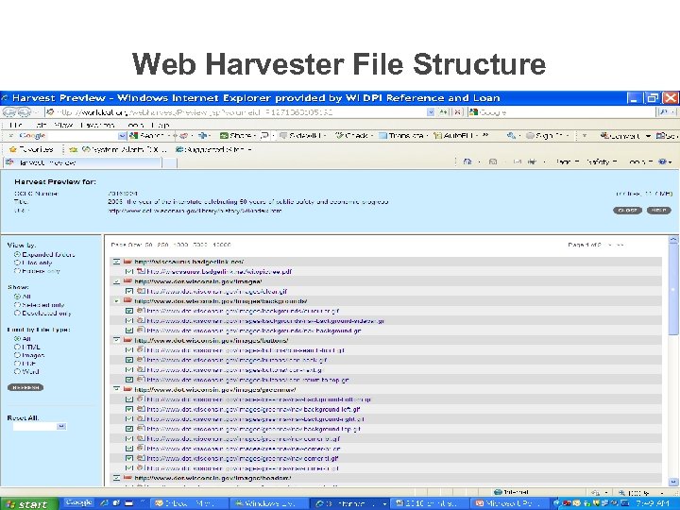
Task: Click the stop loading X icon
Action: 457,112
